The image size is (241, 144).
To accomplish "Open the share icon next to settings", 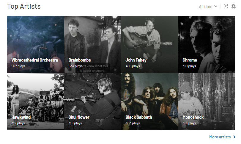I will pyautogui.click(x=226, y=6).
